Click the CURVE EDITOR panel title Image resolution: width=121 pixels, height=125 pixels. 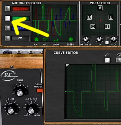tap(66, 53)
